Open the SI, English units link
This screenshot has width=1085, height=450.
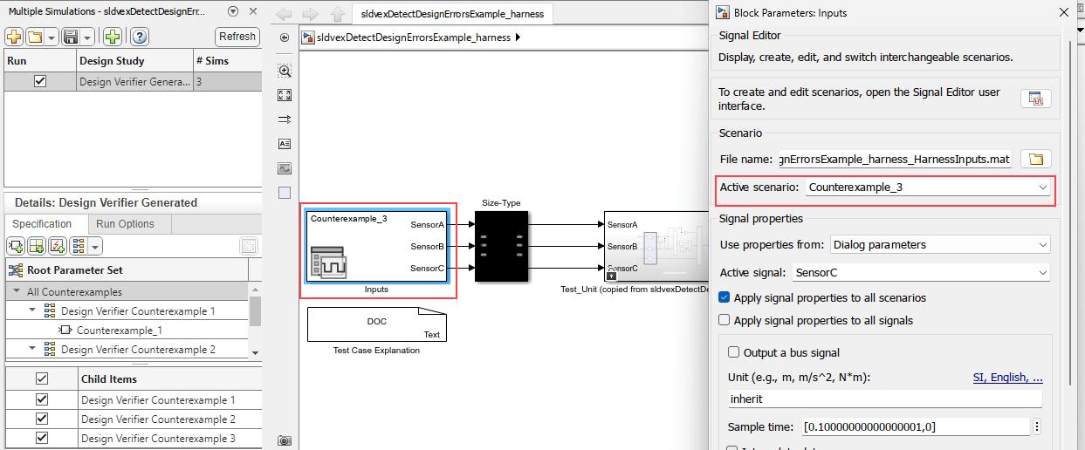point(1007,378)
